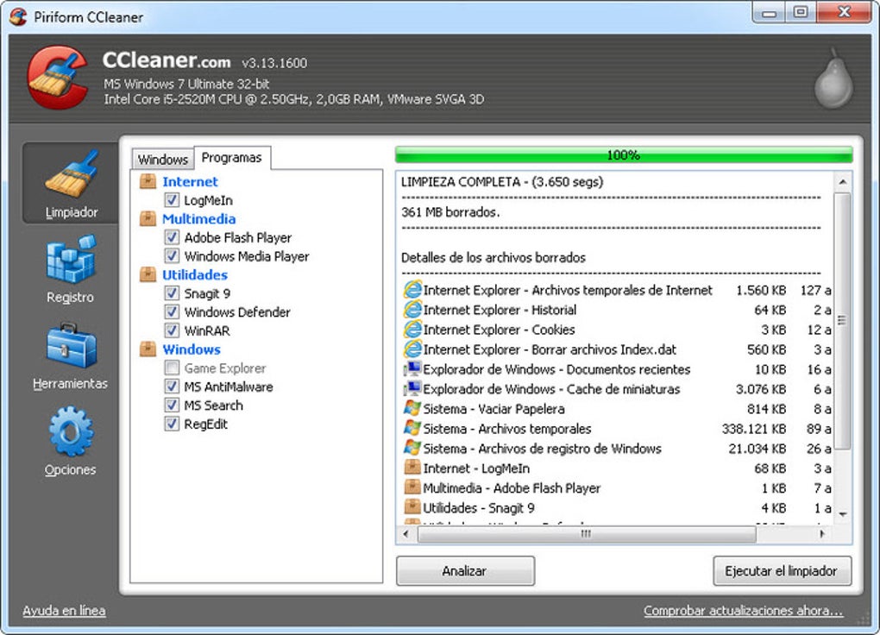Image resolution: width=880 pixels, height=635 pixels.
Task: Open the Registro registry icon
Action: (71, 260)
